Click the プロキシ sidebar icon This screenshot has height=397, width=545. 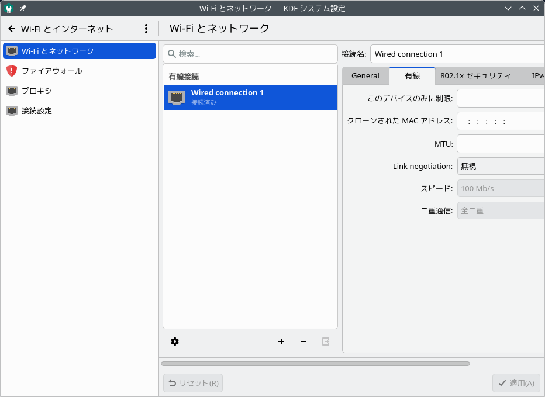(12, 91)
